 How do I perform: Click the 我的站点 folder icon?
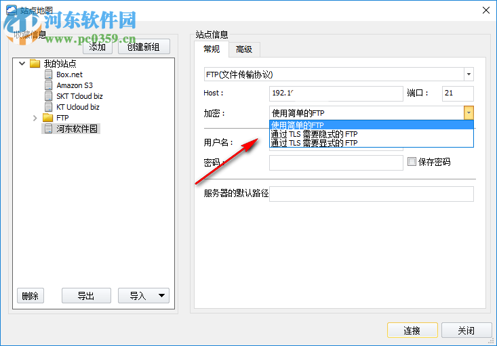(x=35, y=64)
